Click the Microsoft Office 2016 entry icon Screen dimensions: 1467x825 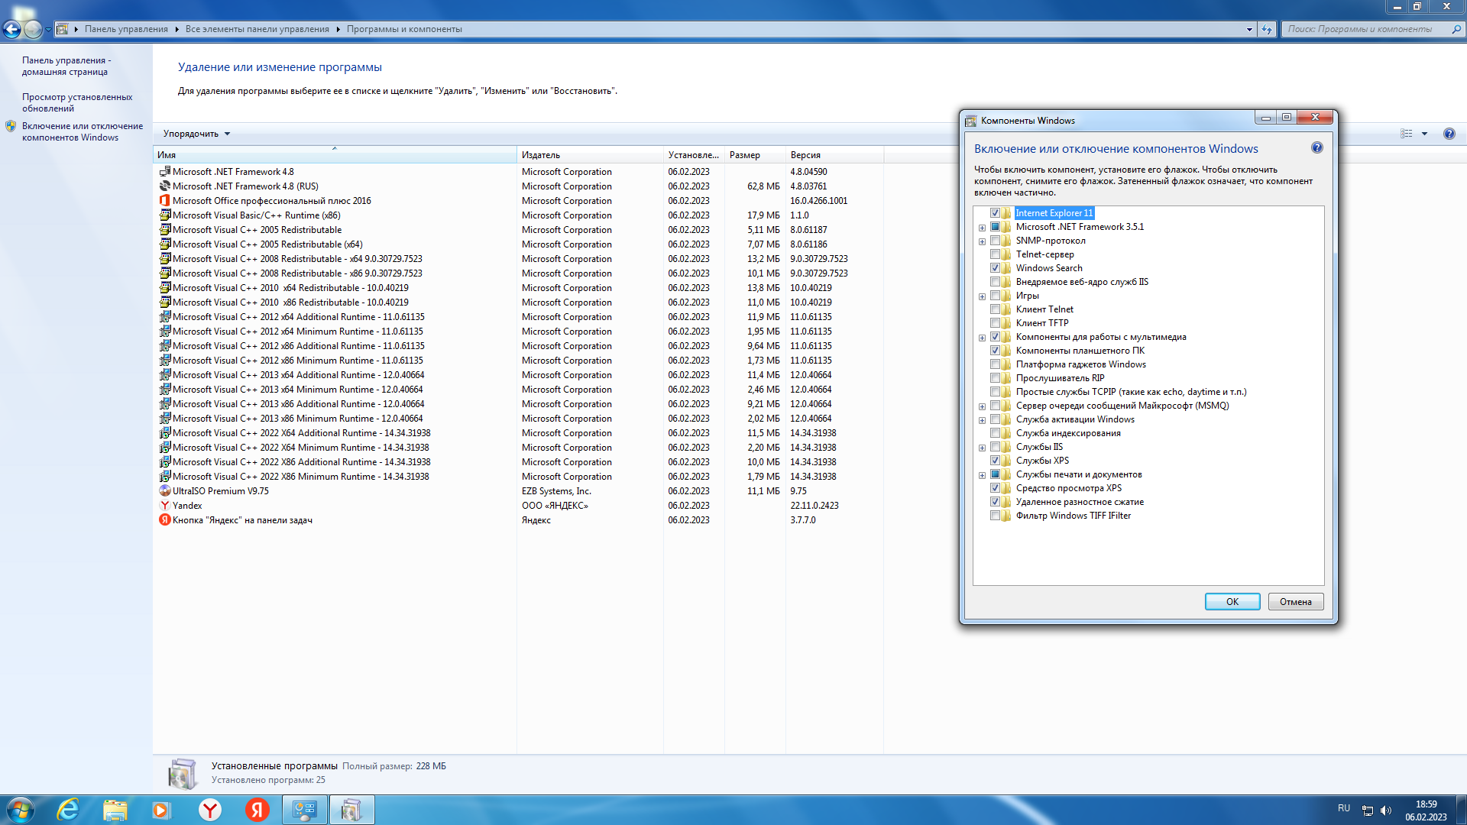coord(165,201)
